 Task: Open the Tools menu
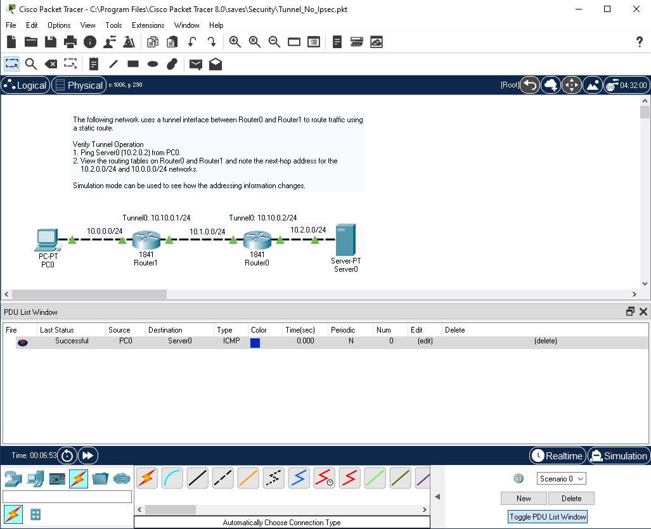(x=113, y=25)
